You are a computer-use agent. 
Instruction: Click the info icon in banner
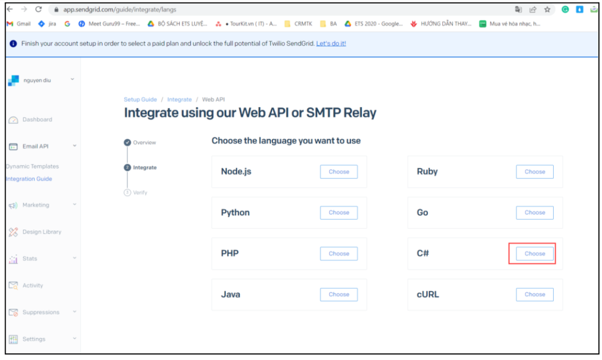(x=13, y=44)
